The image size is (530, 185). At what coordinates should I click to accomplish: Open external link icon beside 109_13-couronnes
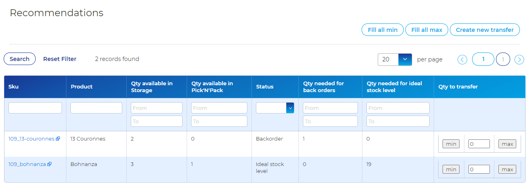click(58, 139)
